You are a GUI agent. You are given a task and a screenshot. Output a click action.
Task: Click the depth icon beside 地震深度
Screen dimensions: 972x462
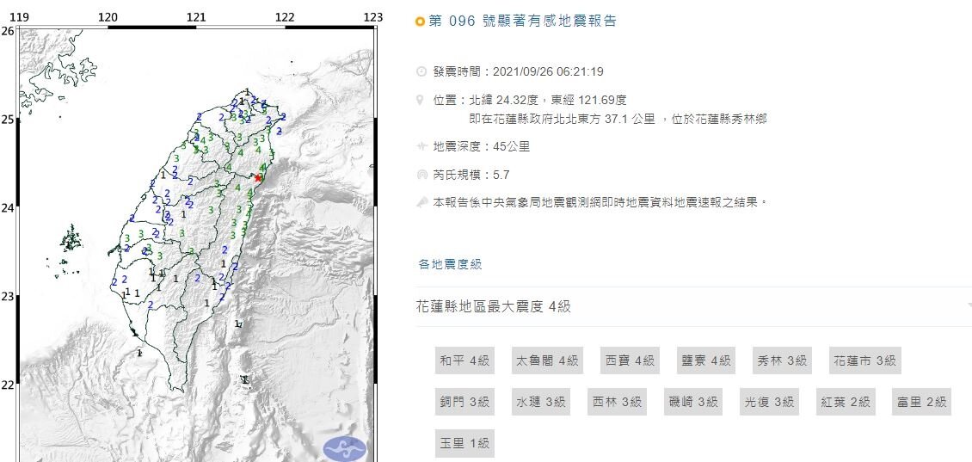point(421,147)
